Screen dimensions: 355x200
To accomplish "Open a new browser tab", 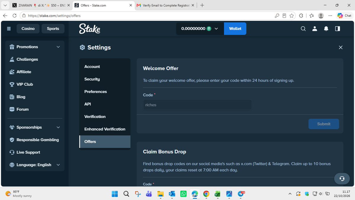I will [202, 5].
